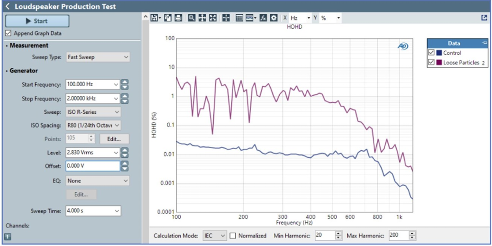Click the Loose Particles color swatch
Viewport: 492px width, 246px height.
(x=439, y=63)
